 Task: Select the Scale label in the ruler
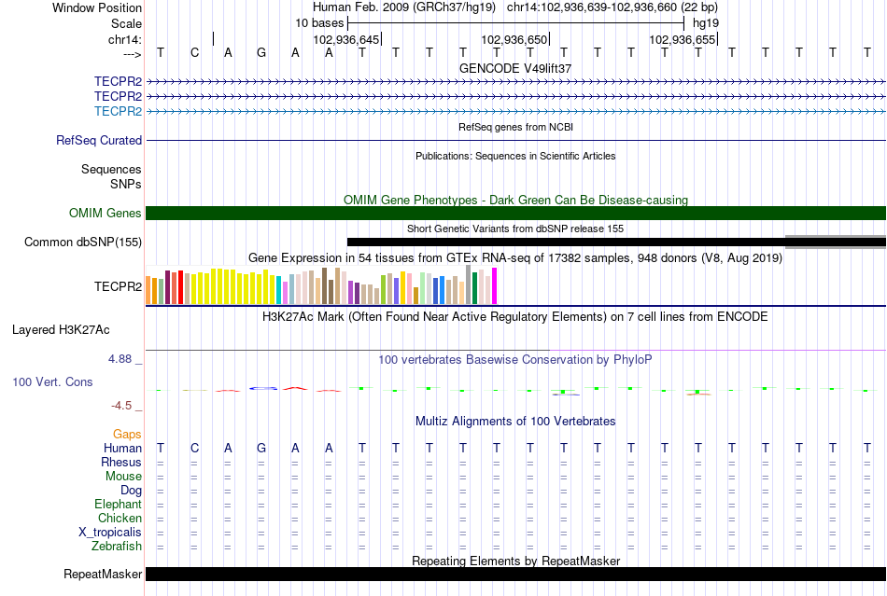[x=126, y=23]
